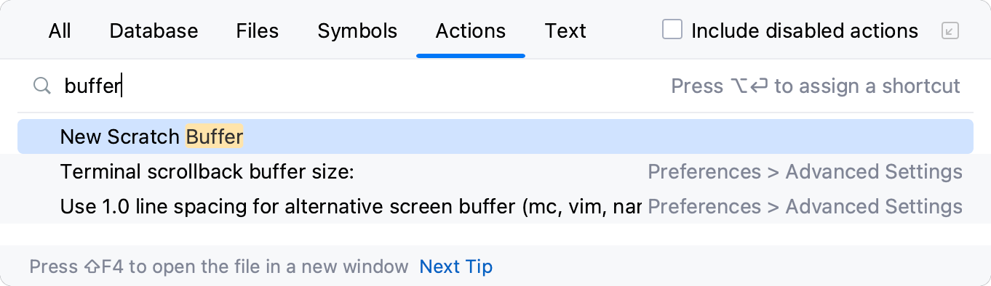Open the Files tab
Image resolution: width=991 pixels, height=286 pixels.
coord(258,30)
